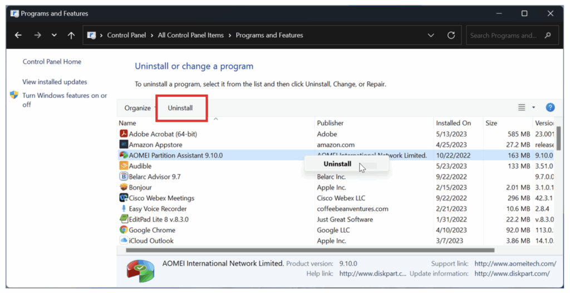Click the 4/10/2023 installed date cell
Screen dimensions: 570x293
451,230
